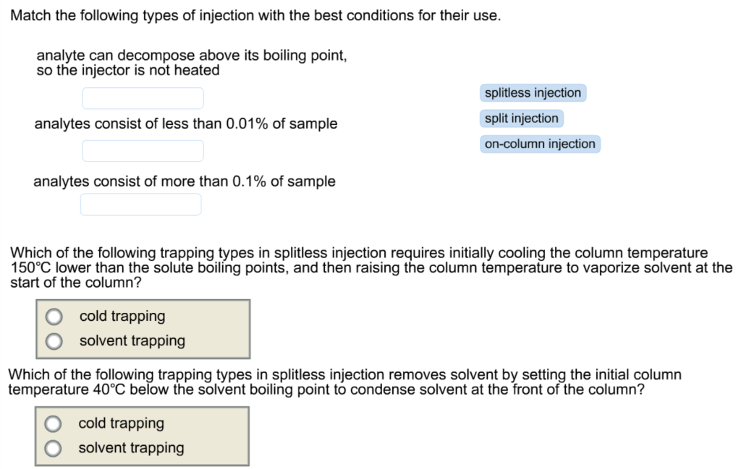Select the on-column injection answer chip
The height and width of the screenshot is (469, 741).
(x=540, y=144)
